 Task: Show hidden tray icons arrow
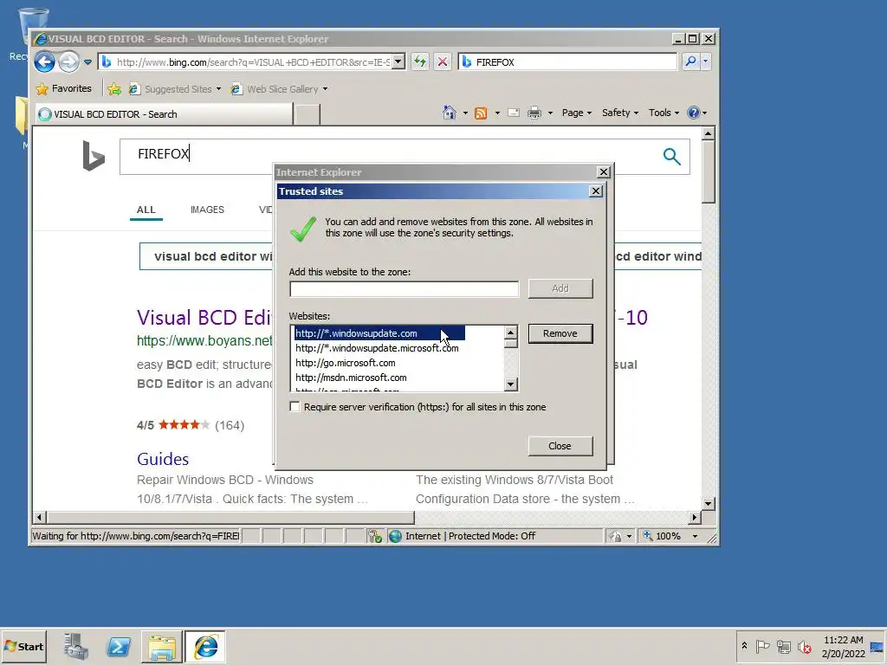tap(744, 646)
